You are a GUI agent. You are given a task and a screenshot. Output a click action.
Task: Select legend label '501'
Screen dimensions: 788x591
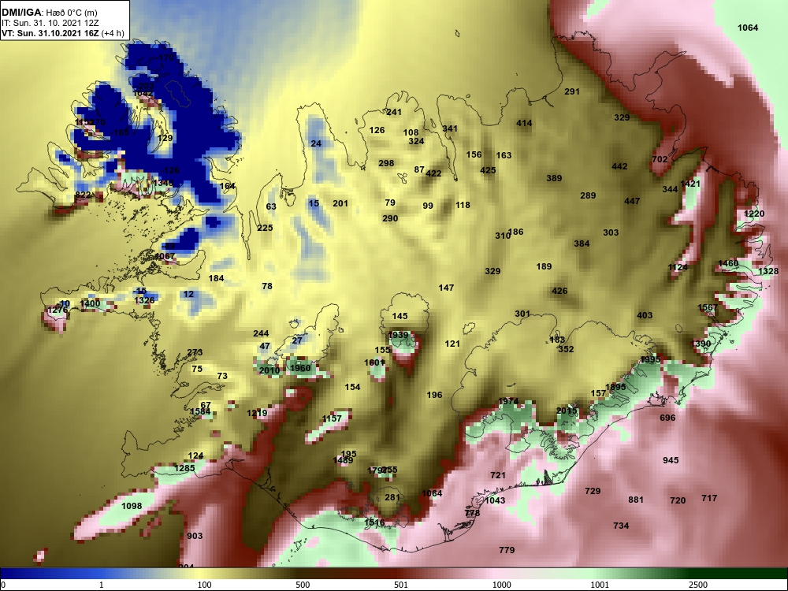click(x=400, y=585)
